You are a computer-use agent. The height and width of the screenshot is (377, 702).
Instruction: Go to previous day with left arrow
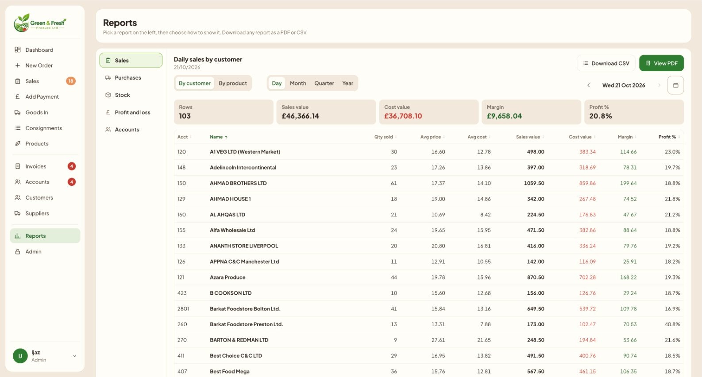[588, 85]
